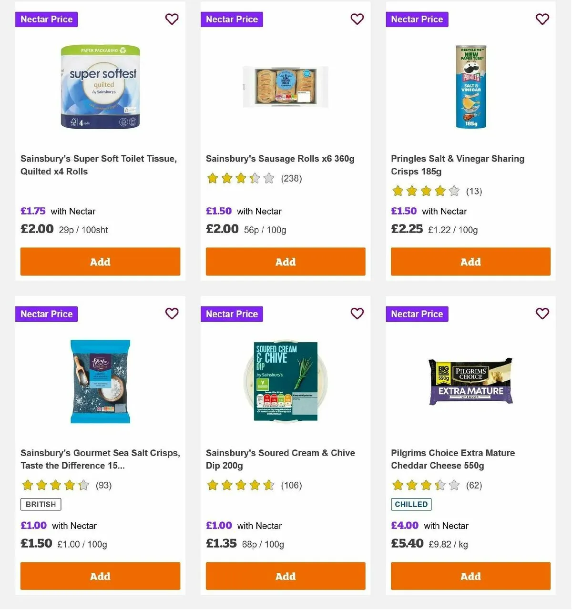The width and height of the screenshot is (572, 610).
Task: View the Soured Cream & Chive Dip image
Action: [286, 381]
